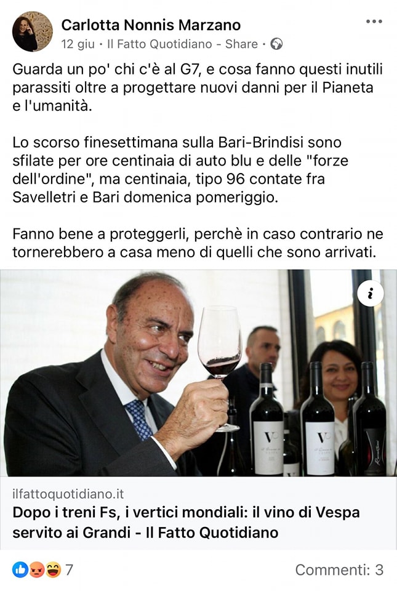
Task: Click the paragraph mentioning Bari-Brindisi
Action: [181, 170]
